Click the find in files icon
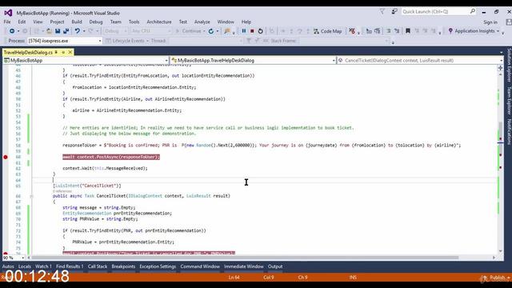Viewport: 512px width, 288px height. (227, 31)
